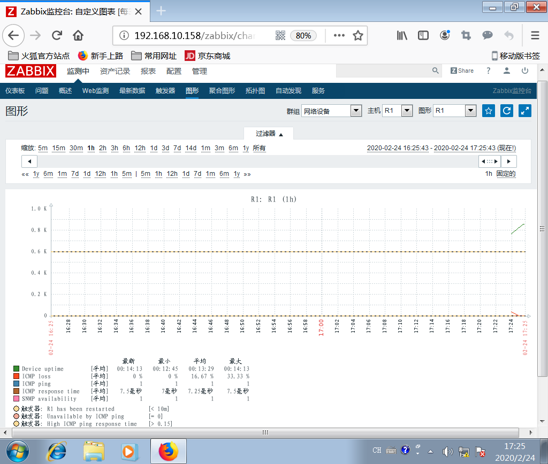The width and height of the screenshot is (548, 464).
Task: Set zoom to 5m
Action: tap(43, 148)
